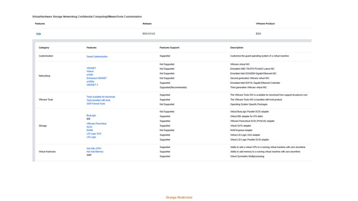Viewport: 358px width, 201px height.
Task: Open the LSI Logic link
Action: pyautogui.click(x=91, y=137)
